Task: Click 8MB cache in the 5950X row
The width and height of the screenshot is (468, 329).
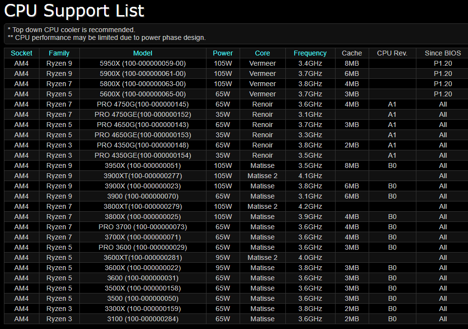Action: click(x=352, y=63)
